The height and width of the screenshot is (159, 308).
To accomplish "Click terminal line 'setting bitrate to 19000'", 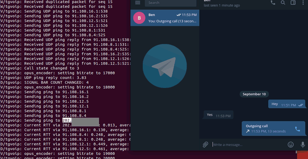I will coord(57,154).
